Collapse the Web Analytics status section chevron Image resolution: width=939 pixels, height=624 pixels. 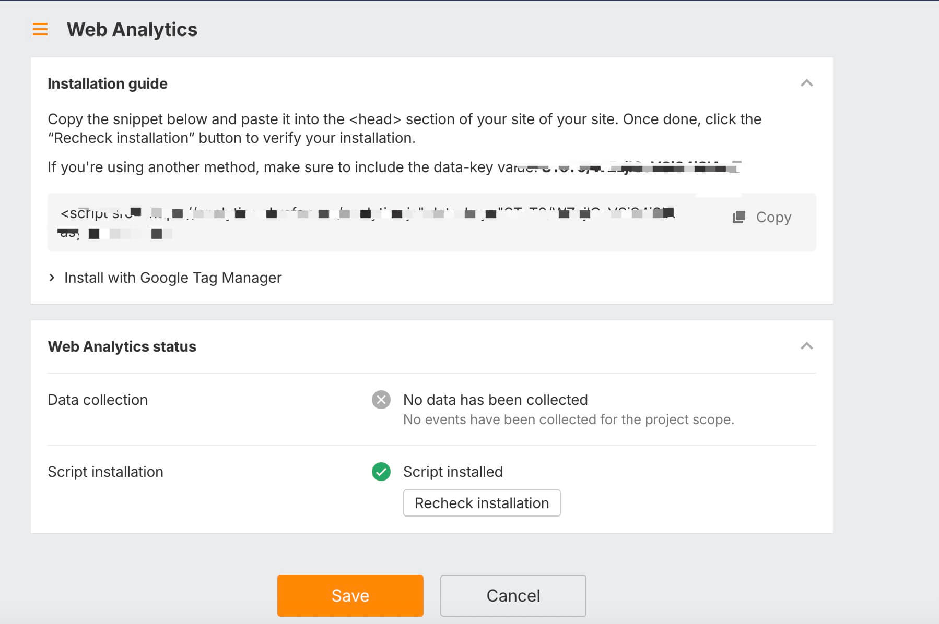(x=806, y=346)
